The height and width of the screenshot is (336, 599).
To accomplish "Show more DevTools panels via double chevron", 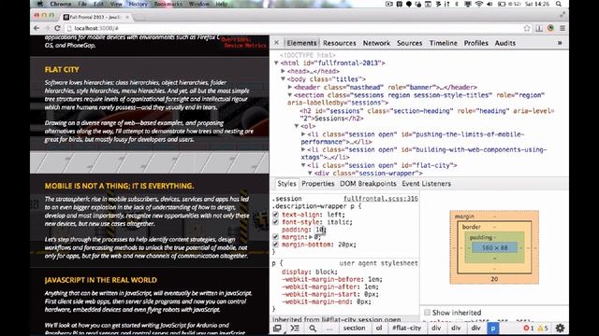I will tap(560, 43).
